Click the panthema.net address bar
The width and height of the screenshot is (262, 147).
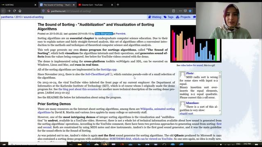pyautogui.click(x=107, y=11)
